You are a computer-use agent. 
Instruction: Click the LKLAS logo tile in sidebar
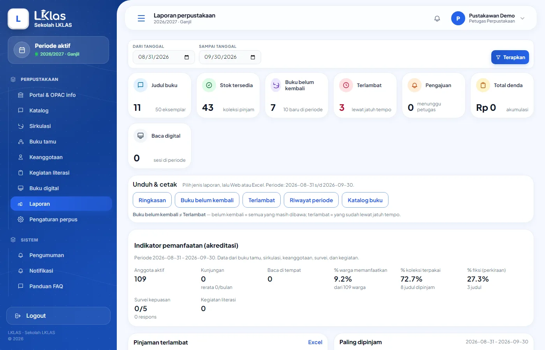pyautogui.click(x=18, y=19)
